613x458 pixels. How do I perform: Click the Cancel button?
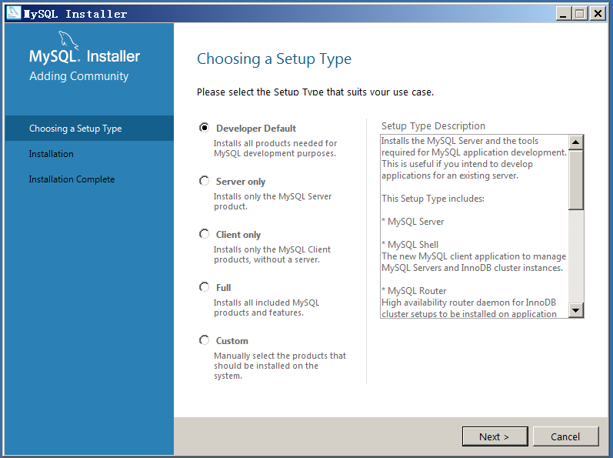565,436
